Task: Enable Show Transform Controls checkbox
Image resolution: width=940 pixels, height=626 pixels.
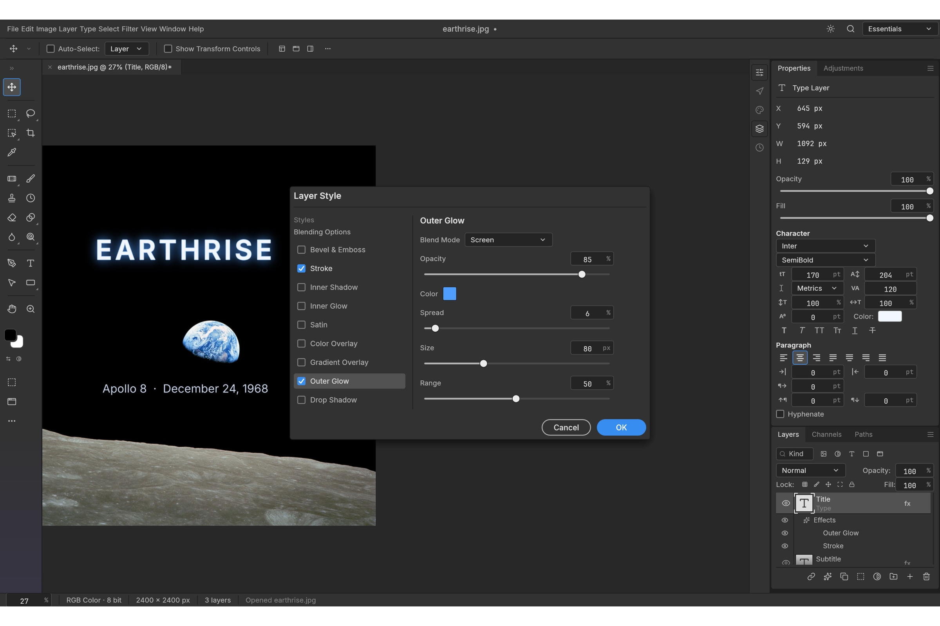Action: (x=168, y=49)
